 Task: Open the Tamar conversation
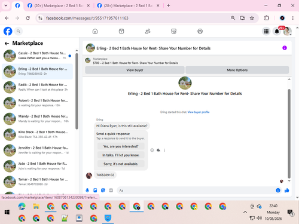[x=37, y=182]
